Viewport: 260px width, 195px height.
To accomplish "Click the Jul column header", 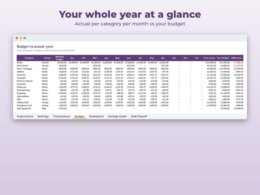I will 140,58.
